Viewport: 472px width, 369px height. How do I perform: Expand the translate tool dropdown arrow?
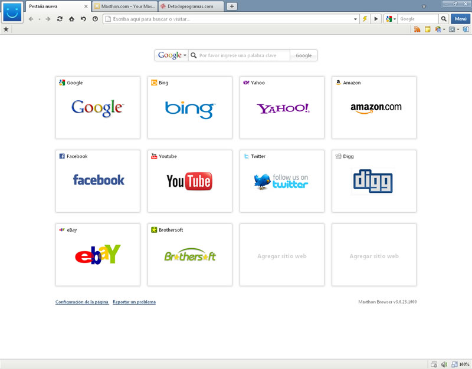click(x=444, y=29)
